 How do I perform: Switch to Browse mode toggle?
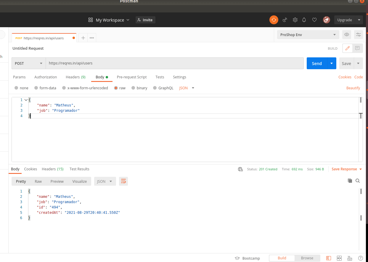[x=307, y=258]
